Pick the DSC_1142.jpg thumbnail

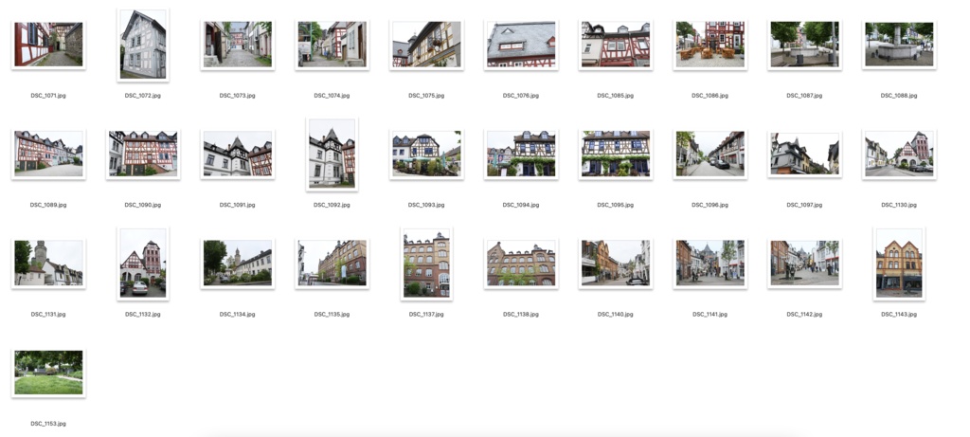click(804, 264)
